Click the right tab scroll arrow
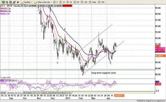166x102 pixels. (4, 93)
